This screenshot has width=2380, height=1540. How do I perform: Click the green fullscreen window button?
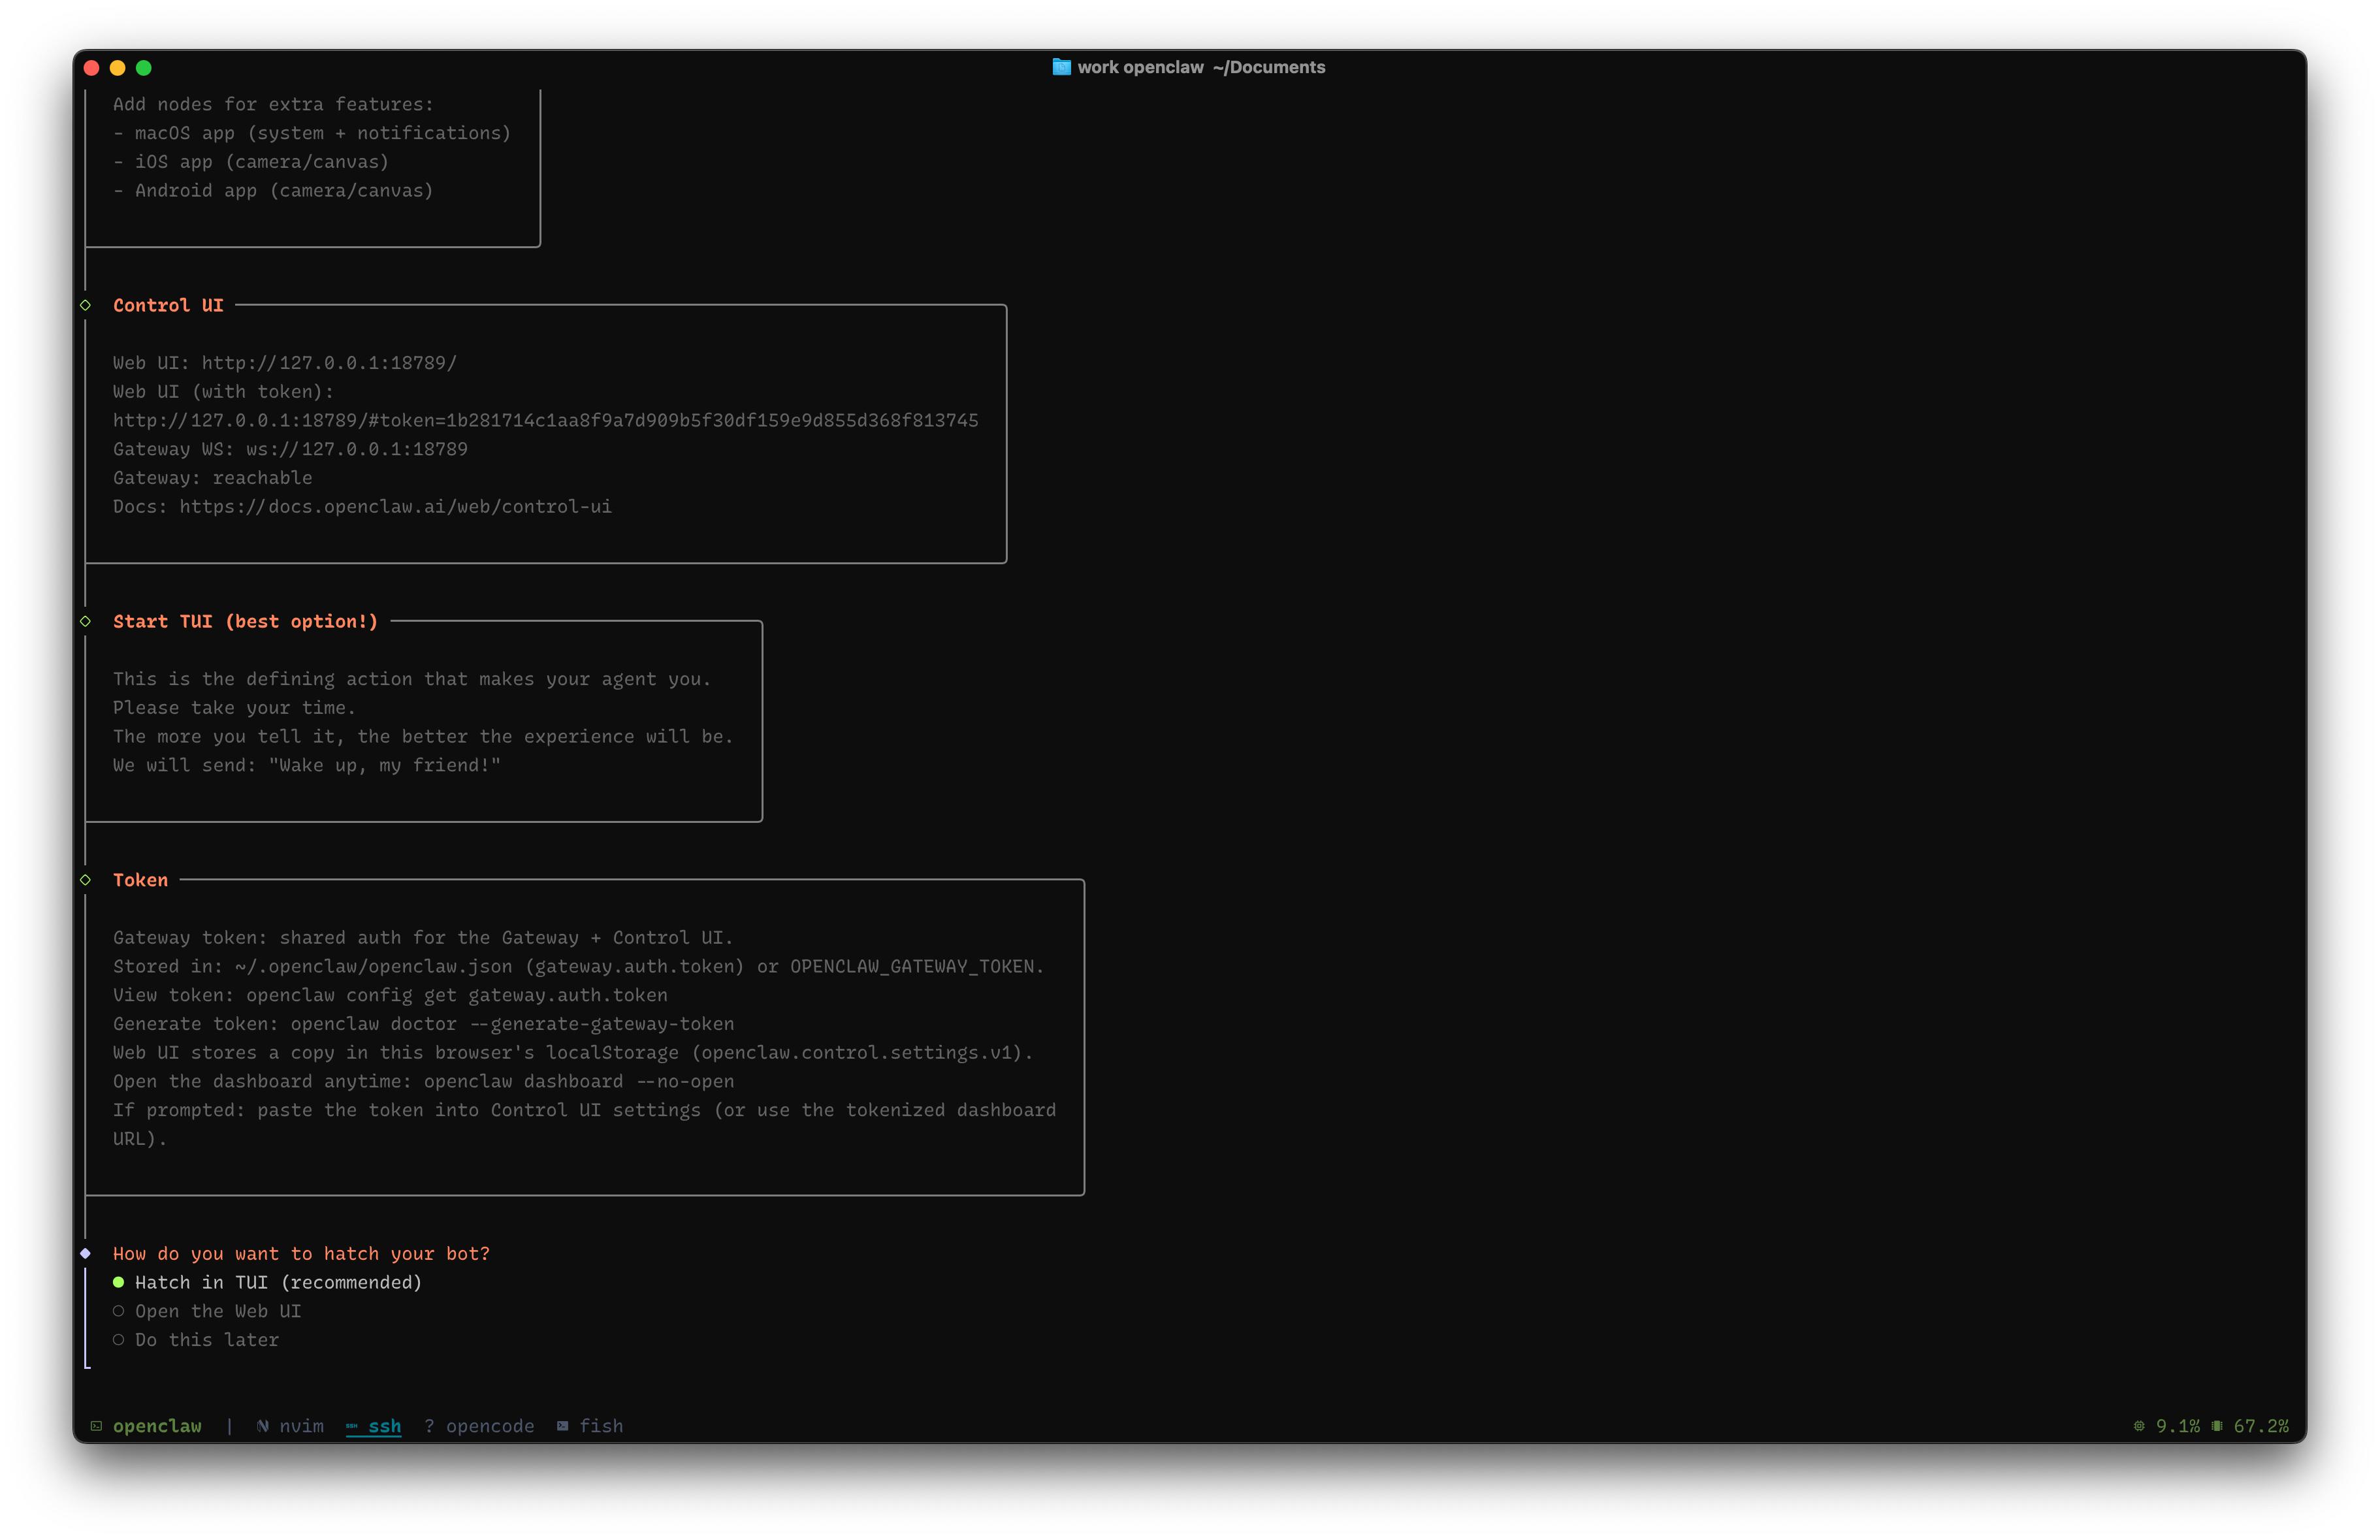[144, 68]
